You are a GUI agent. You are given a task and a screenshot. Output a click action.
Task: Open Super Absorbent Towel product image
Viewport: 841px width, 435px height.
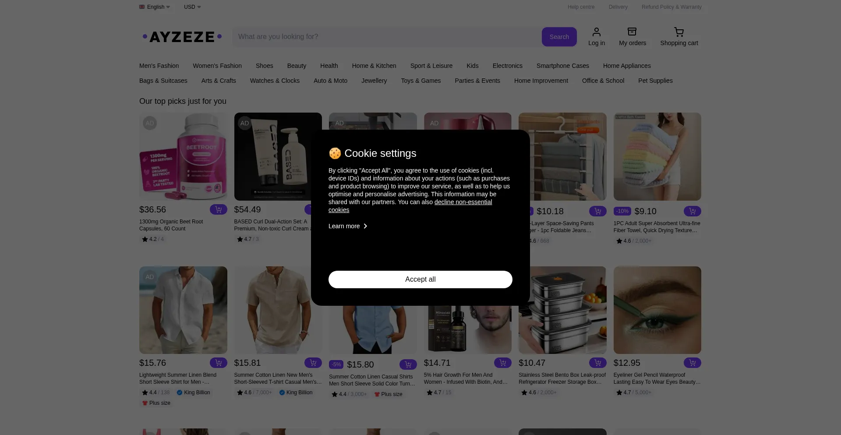coord(657,156)
